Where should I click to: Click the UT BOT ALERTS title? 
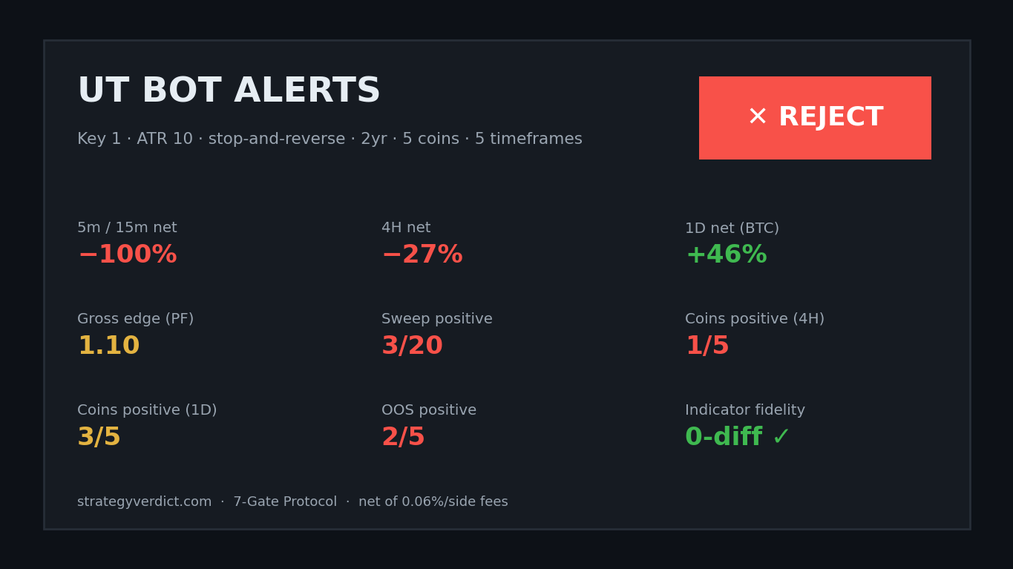(x=229, y=91)
